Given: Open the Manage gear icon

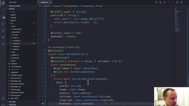Looking at the screenshot, I should (x=3, y=105).
